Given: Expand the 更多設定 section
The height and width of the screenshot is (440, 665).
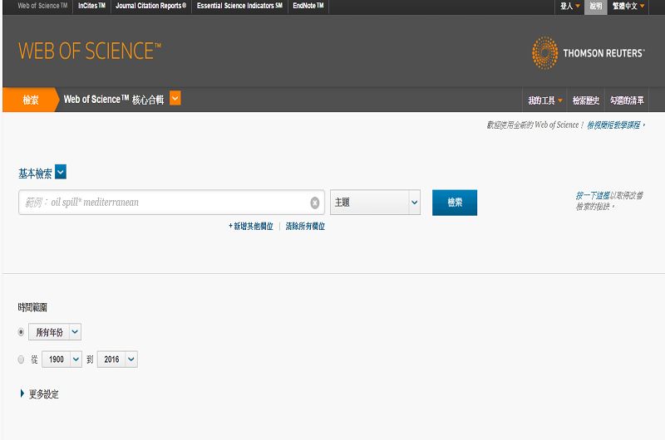Looking at the screenshot, I should [x=39, y=394].
